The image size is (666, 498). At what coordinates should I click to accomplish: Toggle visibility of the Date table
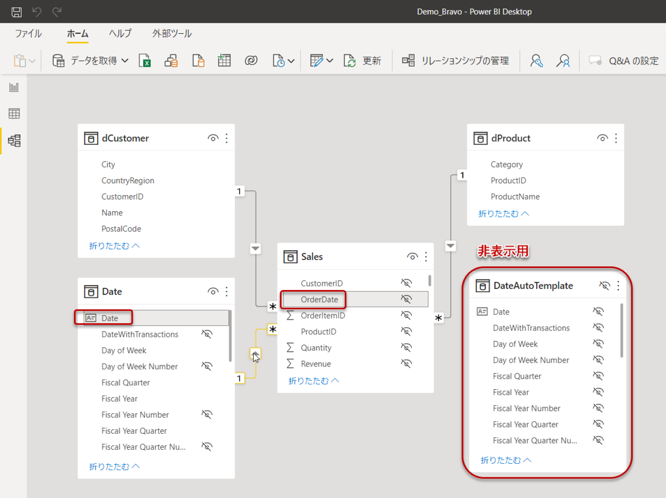(213, 292)
